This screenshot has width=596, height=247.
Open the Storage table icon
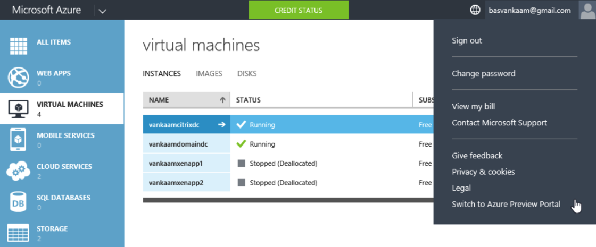pos(18,233)
